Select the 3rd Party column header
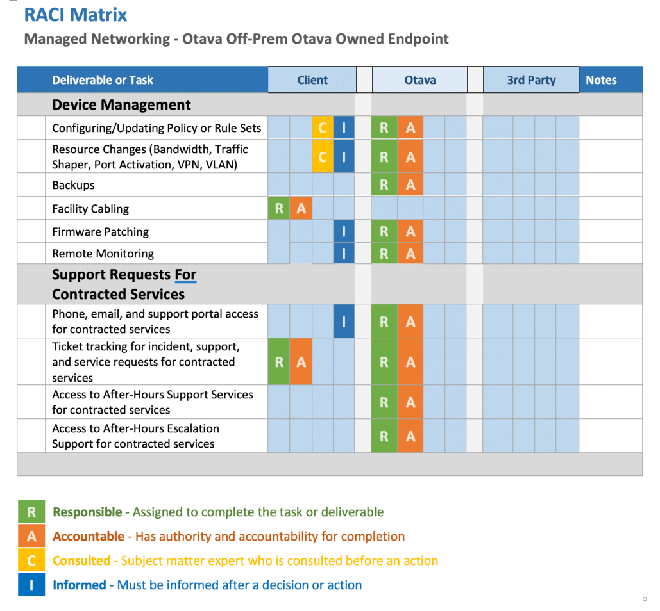Screen dimensions: 660x611 (x=531, y=80)
